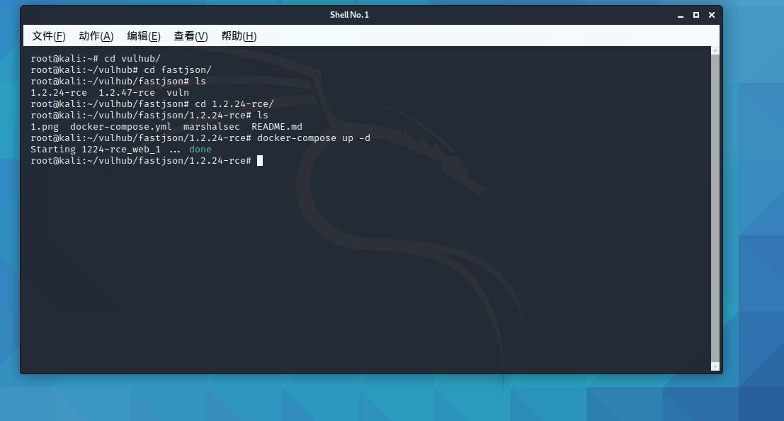Click the terminal cursor block at last prompt
The image size is (784, 421).
point(259,161)
